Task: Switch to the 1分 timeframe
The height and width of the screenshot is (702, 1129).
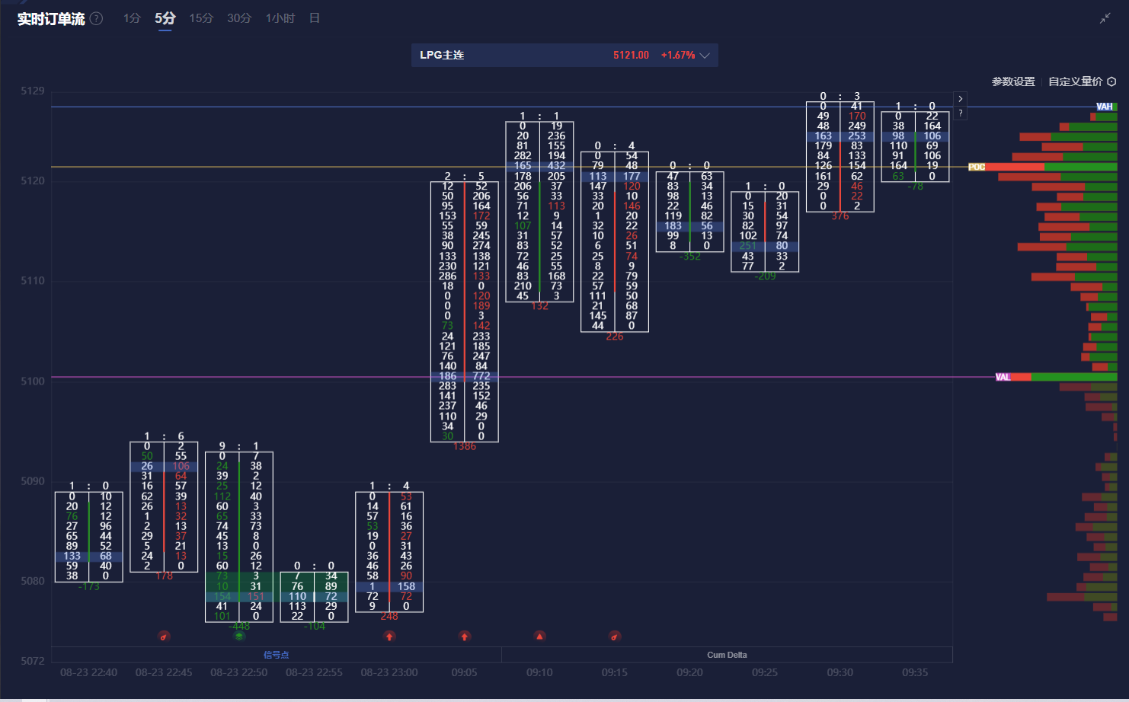Action: [132, 18]
